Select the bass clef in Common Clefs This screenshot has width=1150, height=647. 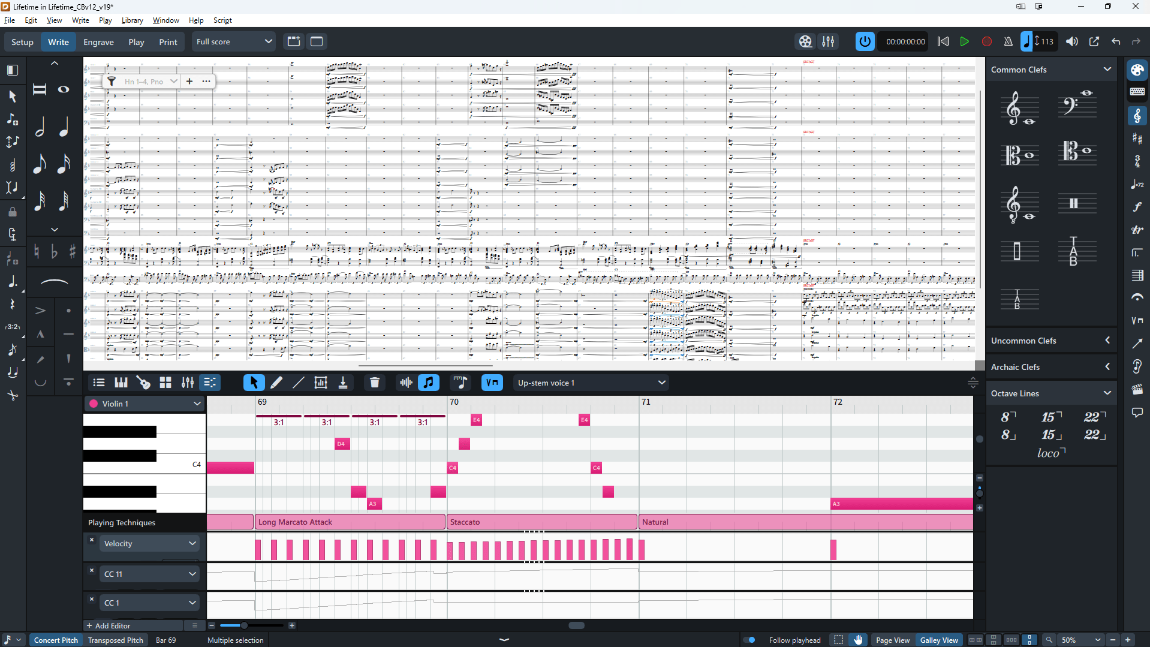coord(1077,106)
